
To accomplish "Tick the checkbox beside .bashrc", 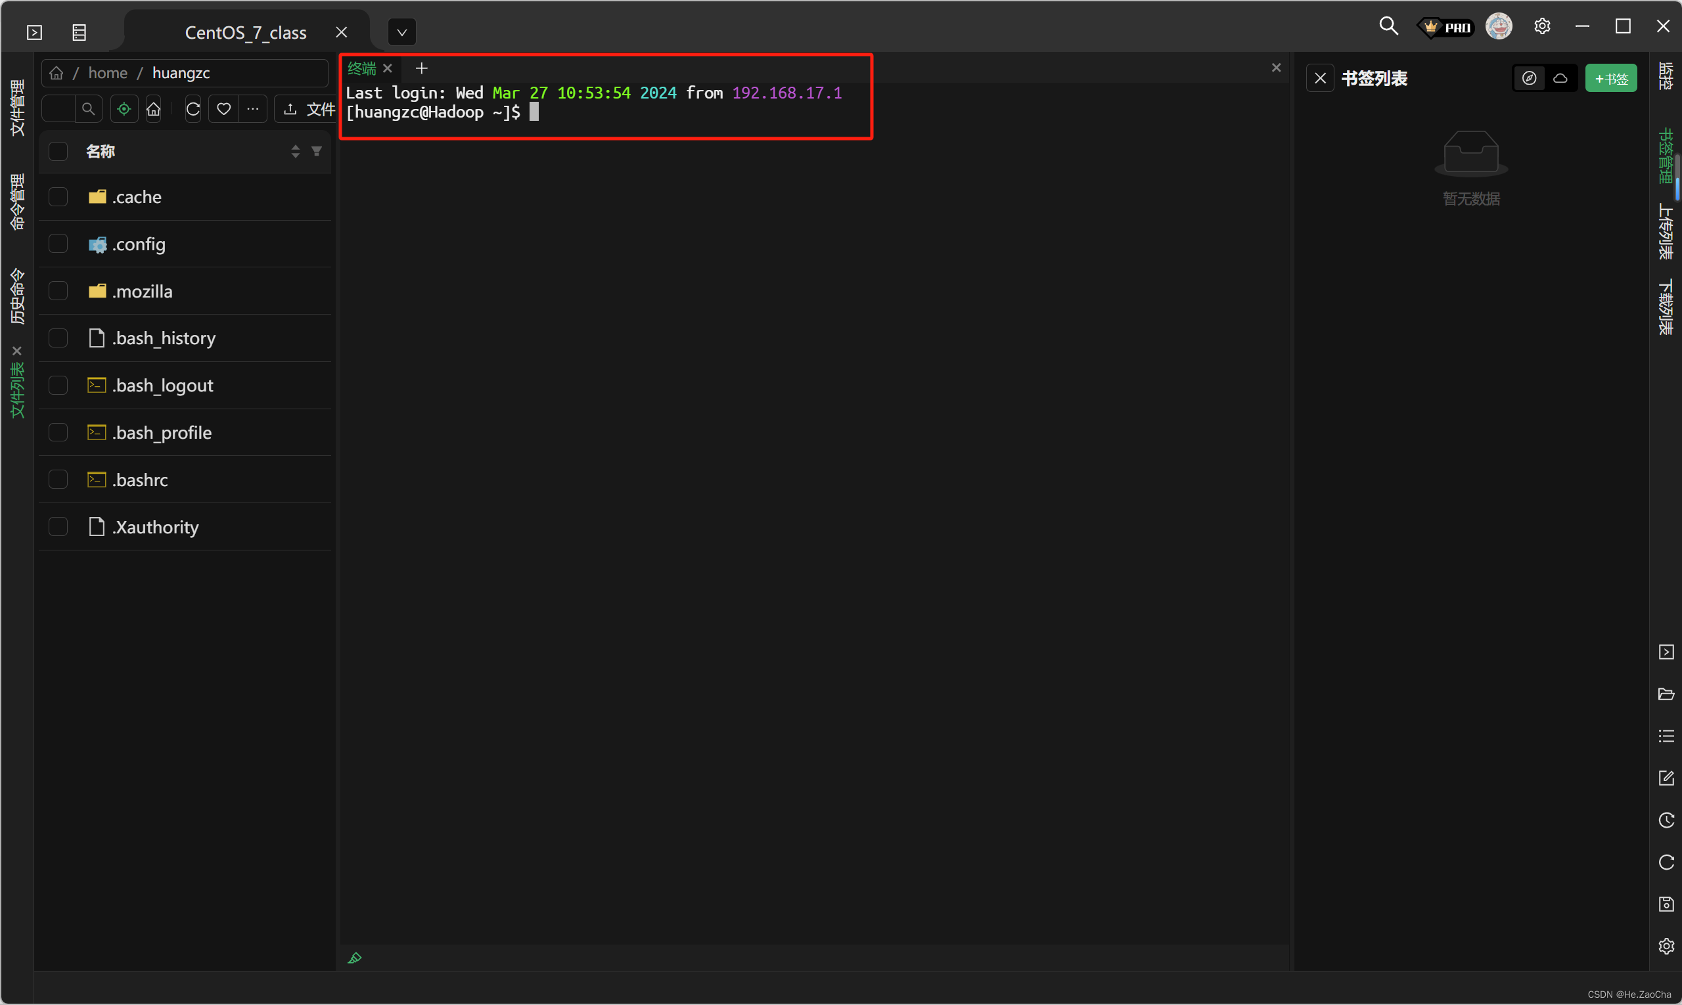I will pyautogui.click(x=58, y=480).
